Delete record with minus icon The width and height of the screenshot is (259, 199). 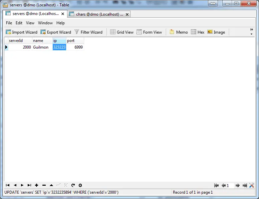click(x=44, y=185)
